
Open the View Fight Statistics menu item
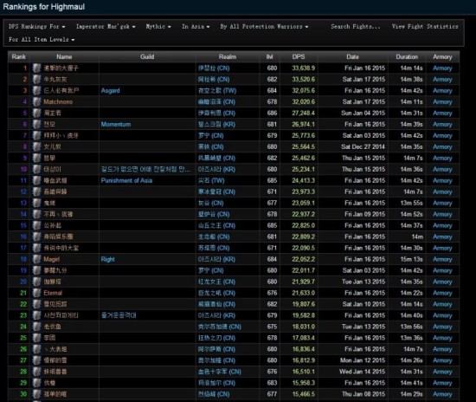(425, 27)
